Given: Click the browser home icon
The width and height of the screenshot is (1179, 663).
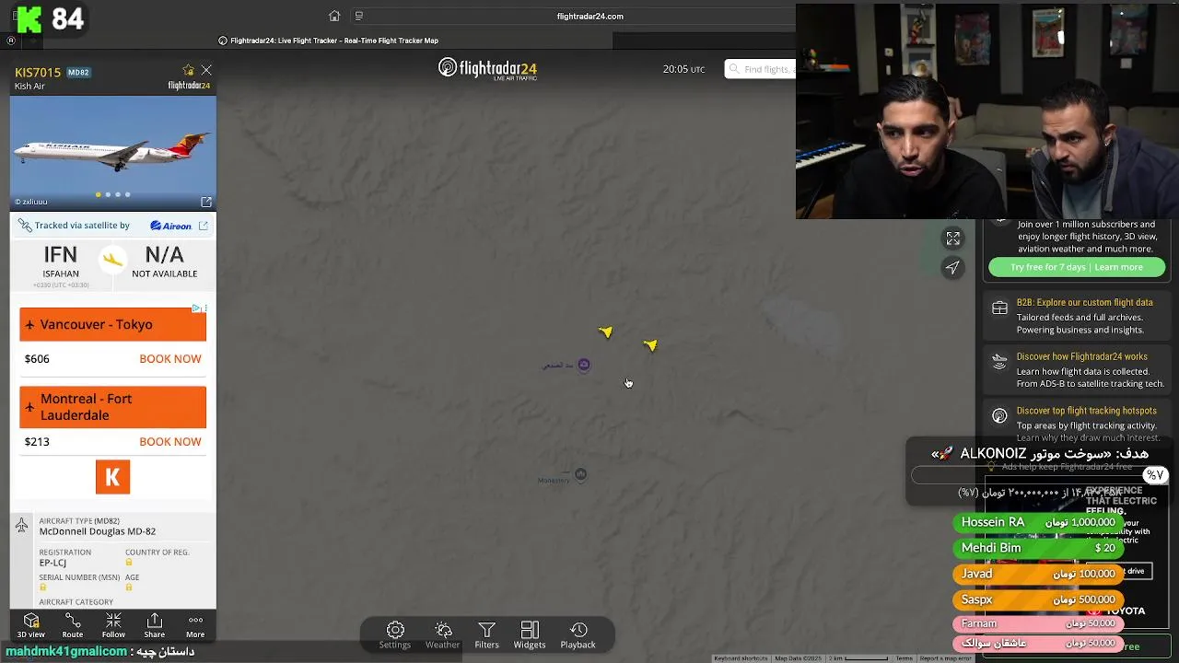Looking at the screenshot, I should [x=334, y=16].
